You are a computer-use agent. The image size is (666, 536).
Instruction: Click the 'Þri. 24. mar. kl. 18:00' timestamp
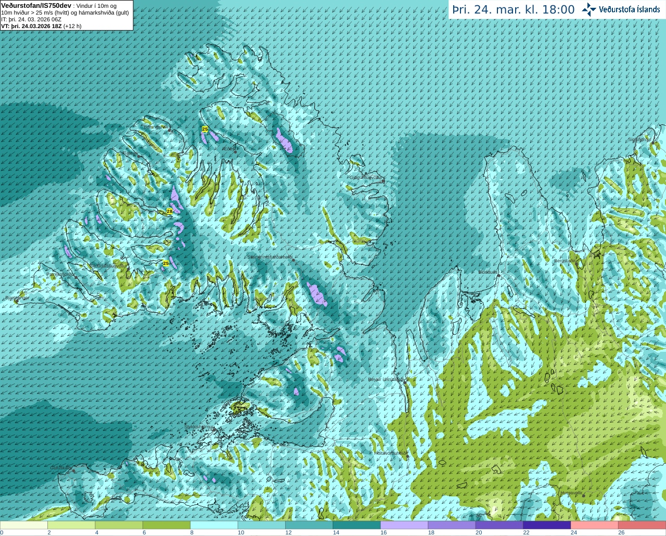tap(514, 10)
